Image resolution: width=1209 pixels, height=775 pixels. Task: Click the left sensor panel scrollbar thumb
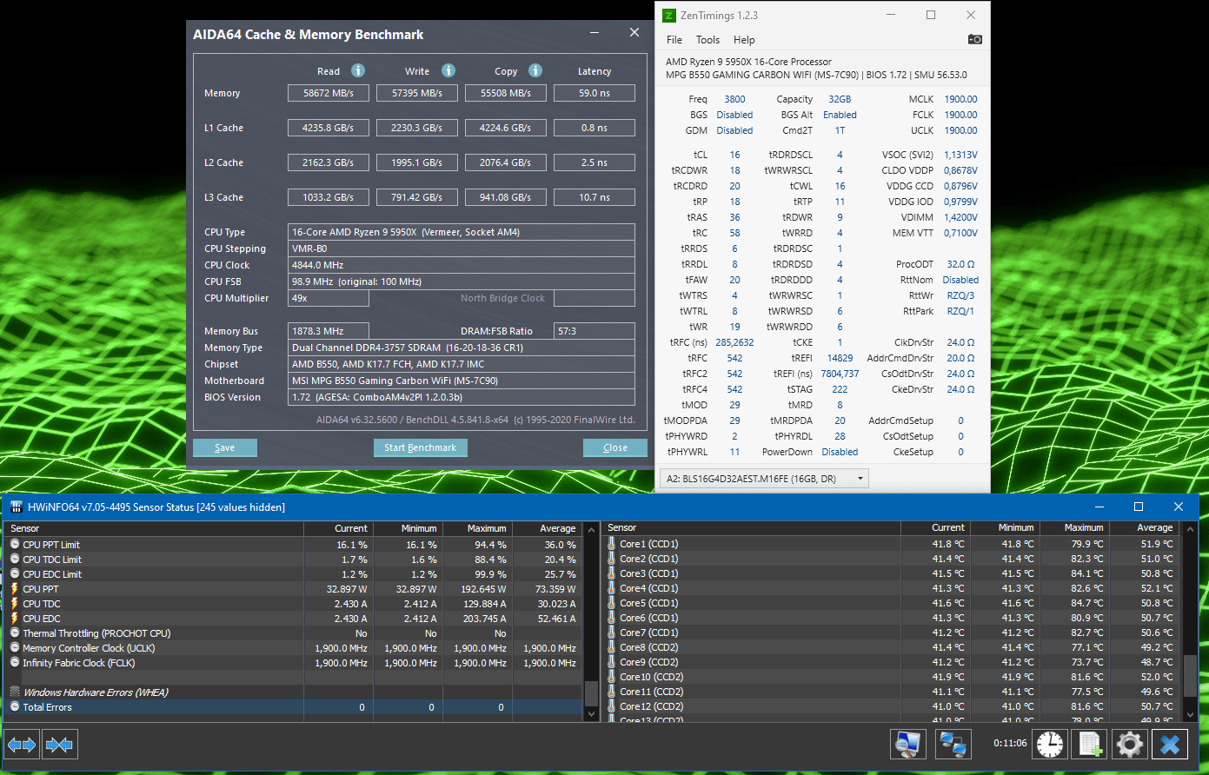tap(591, 693)
